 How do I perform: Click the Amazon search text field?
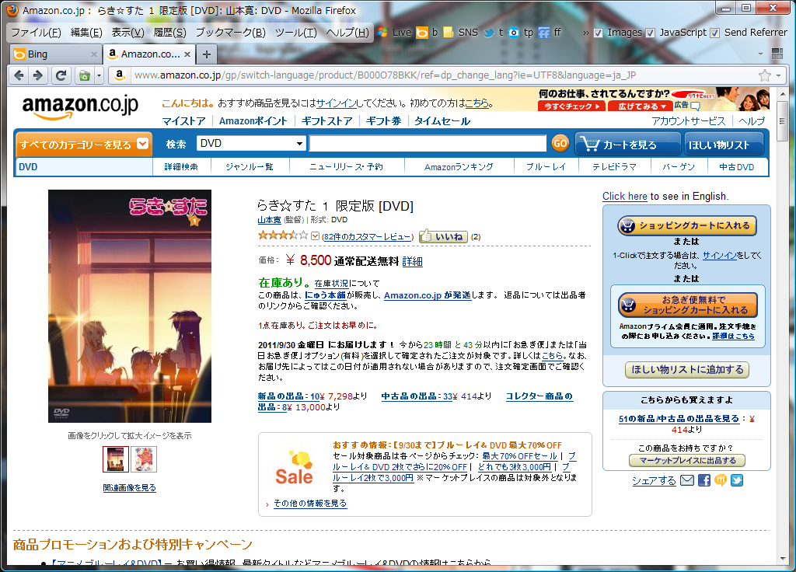point(428,144)
